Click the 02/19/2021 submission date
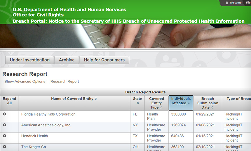Screen dimensions: 251x151 pyautogui.click(x=205, y=147)
